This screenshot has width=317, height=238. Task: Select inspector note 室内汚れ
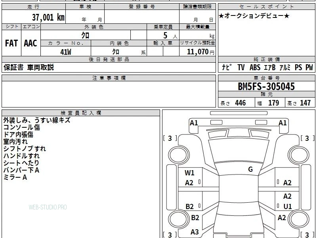[15, 142]
